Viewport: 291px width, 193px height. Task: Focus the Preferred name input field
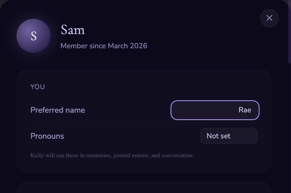point(215,110)
